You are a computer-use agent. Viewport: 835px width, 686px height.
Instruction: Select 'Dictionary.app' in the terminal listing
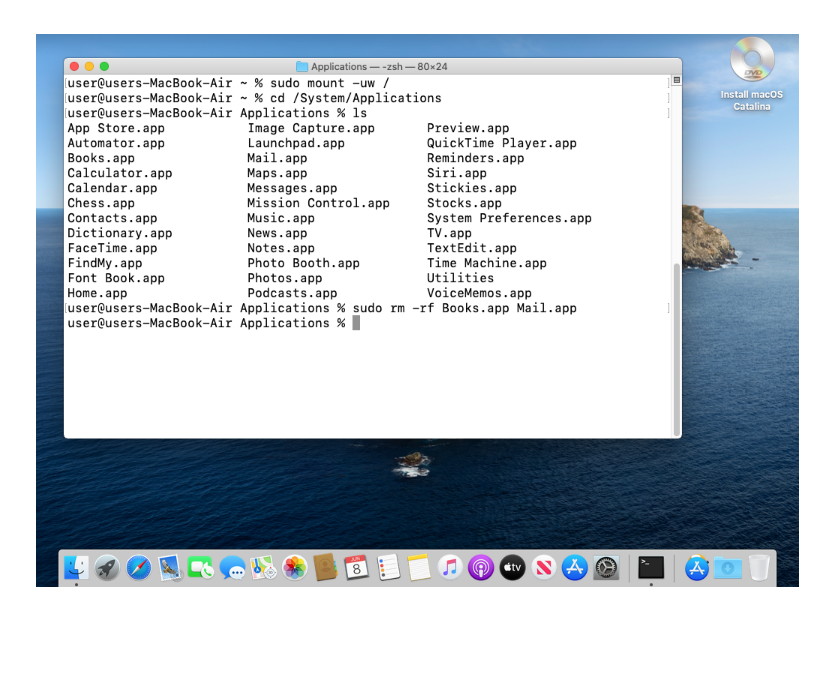click(120, 233)
